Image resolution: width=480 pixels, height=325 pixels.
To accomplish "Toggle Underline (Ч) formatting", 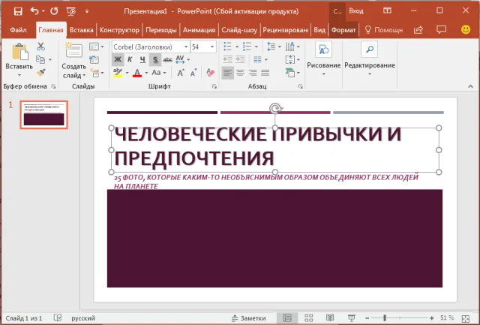I will point(142,59).
